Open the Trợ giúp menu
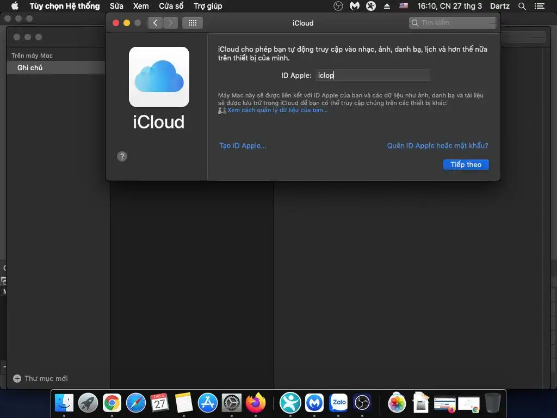Image resolution: width=557 pixels, height=418 pixels. tap(208, 6)
